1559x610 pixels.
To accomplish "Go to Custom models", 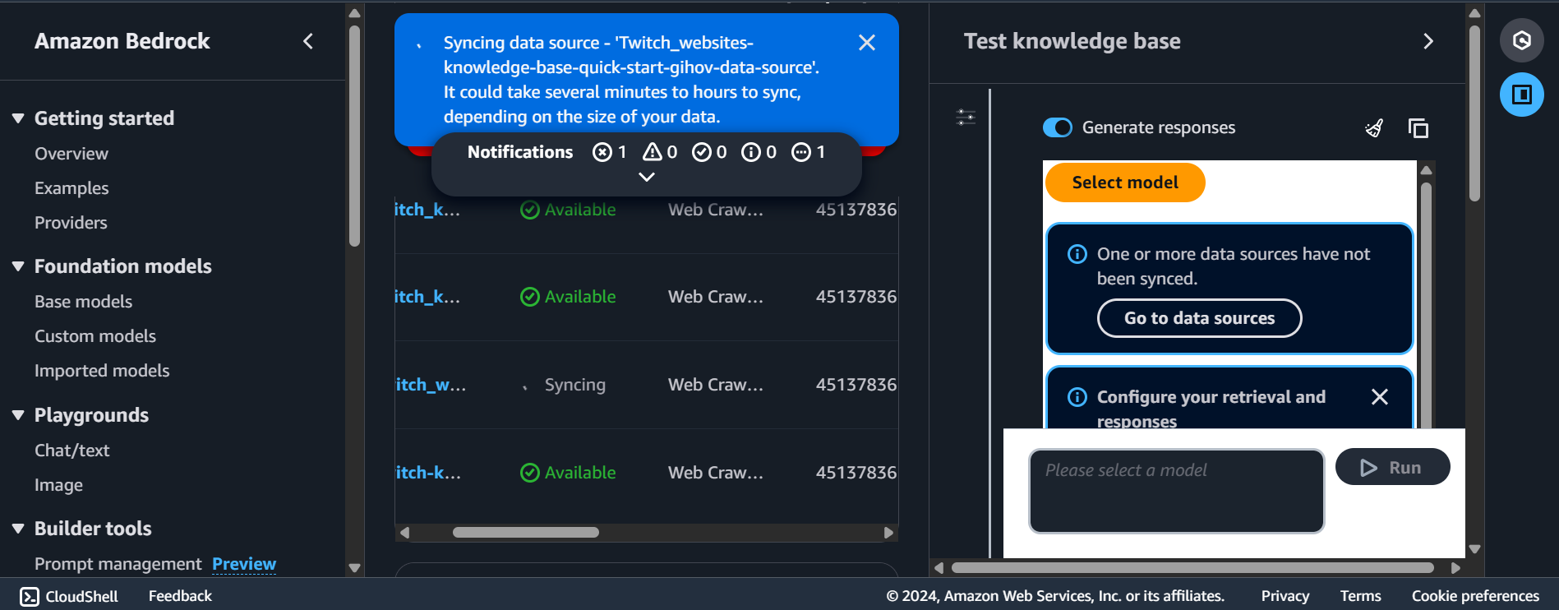I will coord(95,336).
